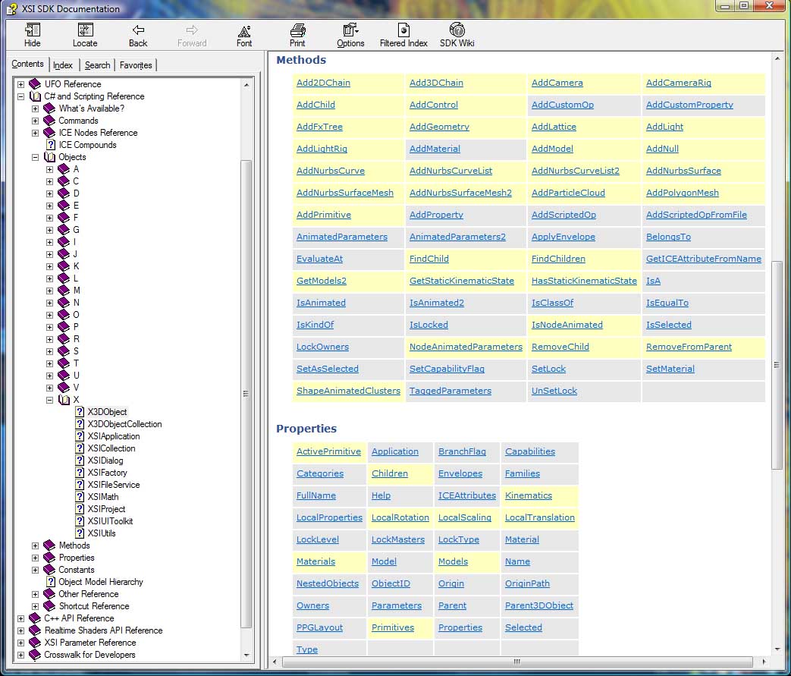Click the Locate toolbar icon

[x=85, y=30]
